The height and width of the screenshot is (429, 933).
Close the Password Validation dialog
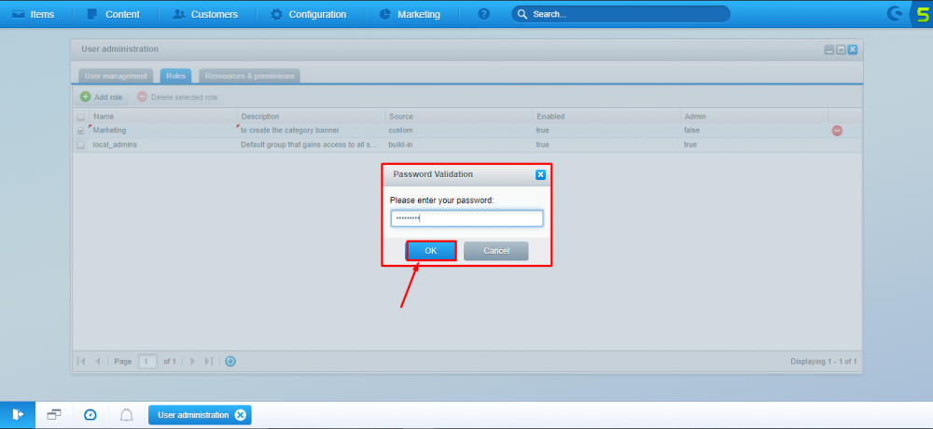(540, 174)
